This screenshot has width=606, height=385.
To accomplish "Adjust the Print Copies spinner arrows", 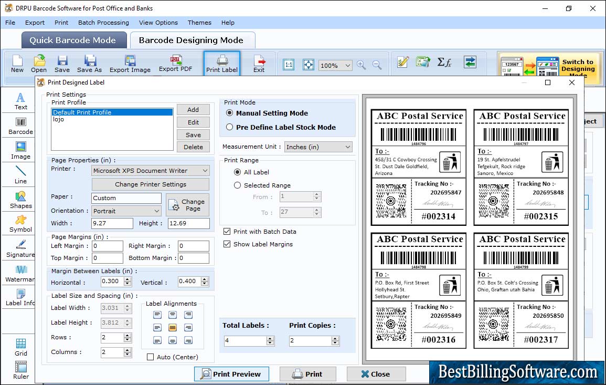I will click(335, 341).
